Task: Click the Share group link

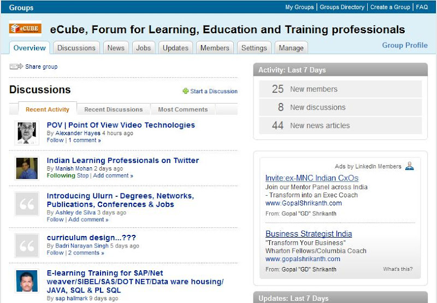Action: coord(42,66)
